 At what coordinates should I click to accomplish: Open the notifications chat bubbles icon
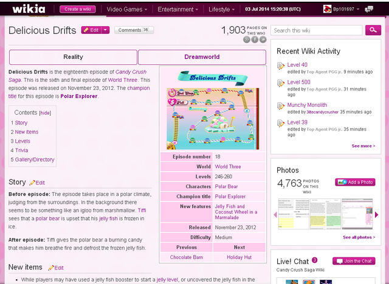(369, 9)
